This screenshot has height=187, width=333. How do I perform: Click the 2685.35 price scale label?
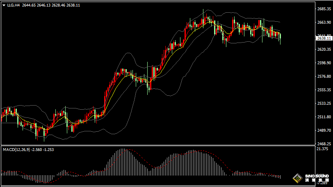click(324, 9)
